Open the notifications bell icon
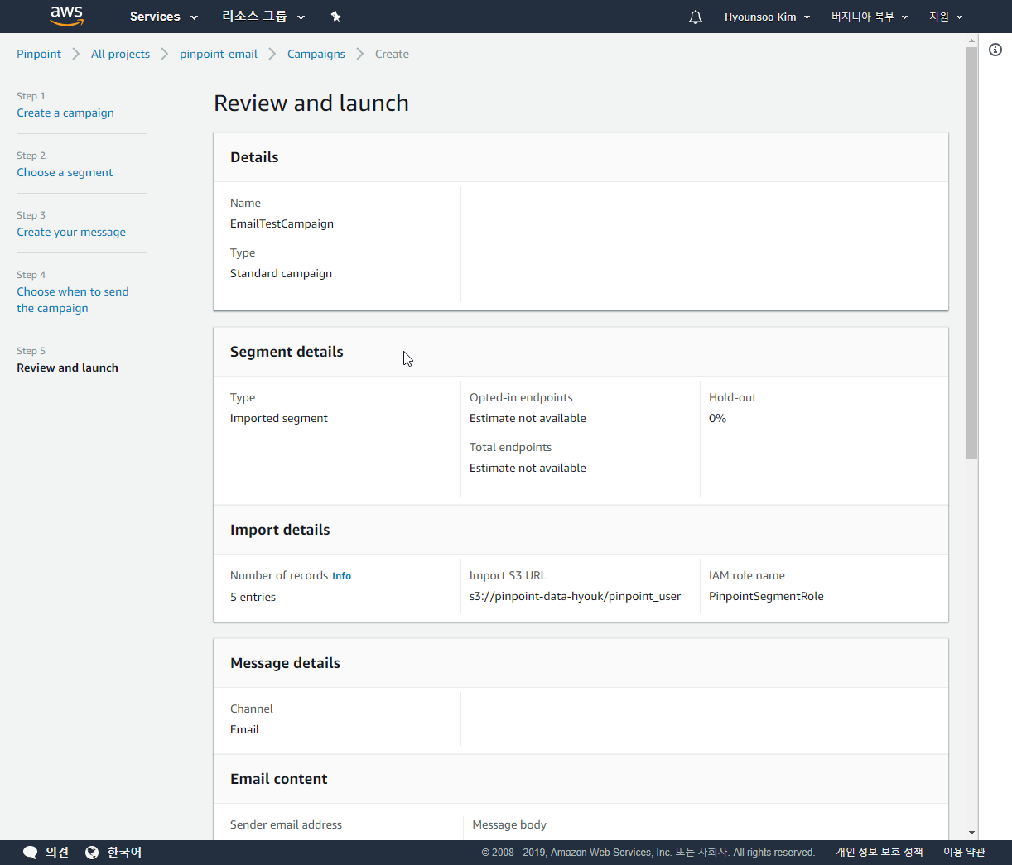Image resolution: width=1012 pixels, height=865 pixels. tap(696, 17)
